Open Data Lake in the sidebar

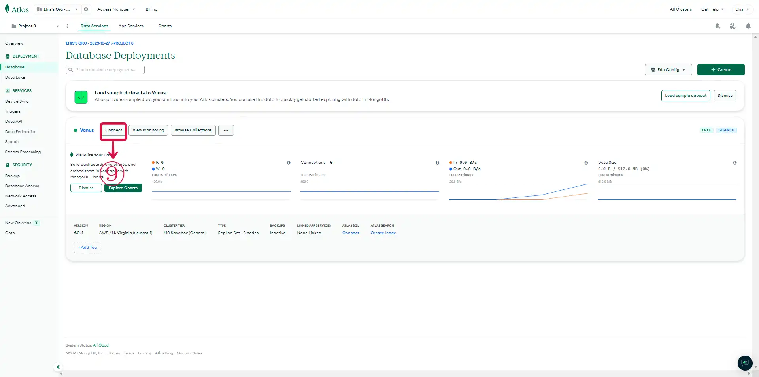(x=15, y=77)
